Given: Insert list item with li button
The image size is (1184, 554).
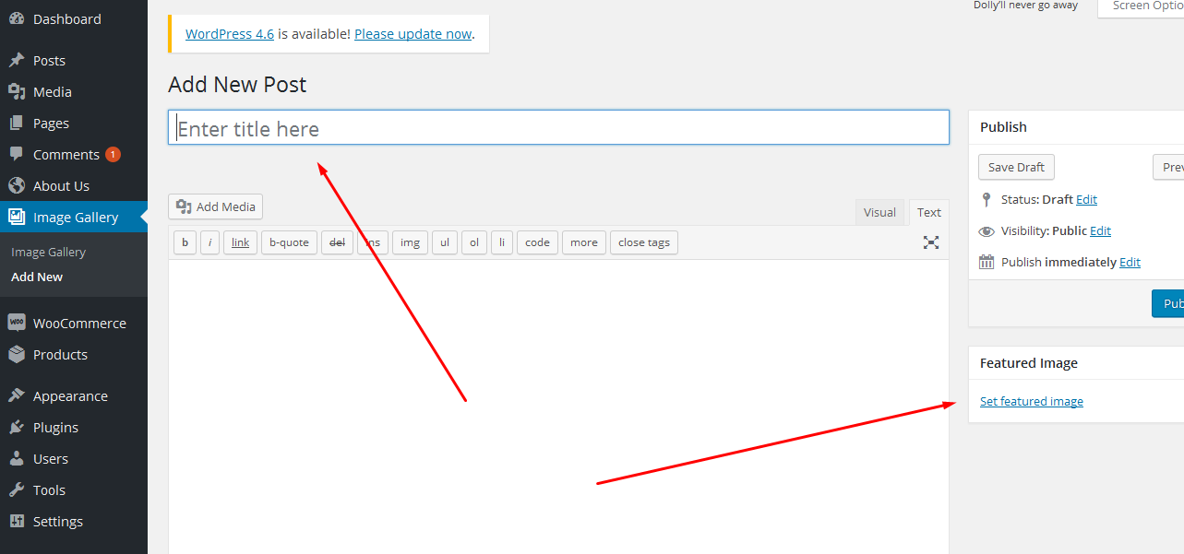Looking at the screenshot, I should pos(502,242).
